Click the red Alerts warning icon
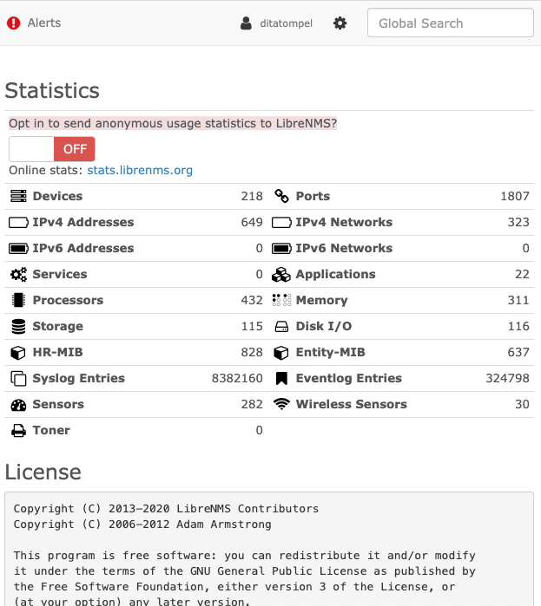The image size is (541, 606). [x=14, y=23]
